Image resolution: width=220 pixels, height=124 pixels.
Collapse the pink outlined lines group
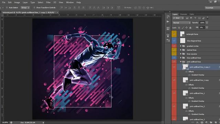181,62
